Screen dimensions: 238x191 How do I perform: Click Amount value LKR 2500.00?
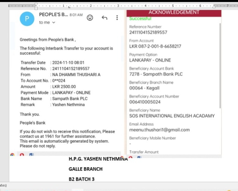(64, 87)
